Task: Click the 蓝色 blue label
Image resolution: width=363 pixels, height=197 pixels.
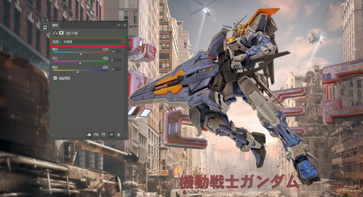Action: [x=105, y=67]
